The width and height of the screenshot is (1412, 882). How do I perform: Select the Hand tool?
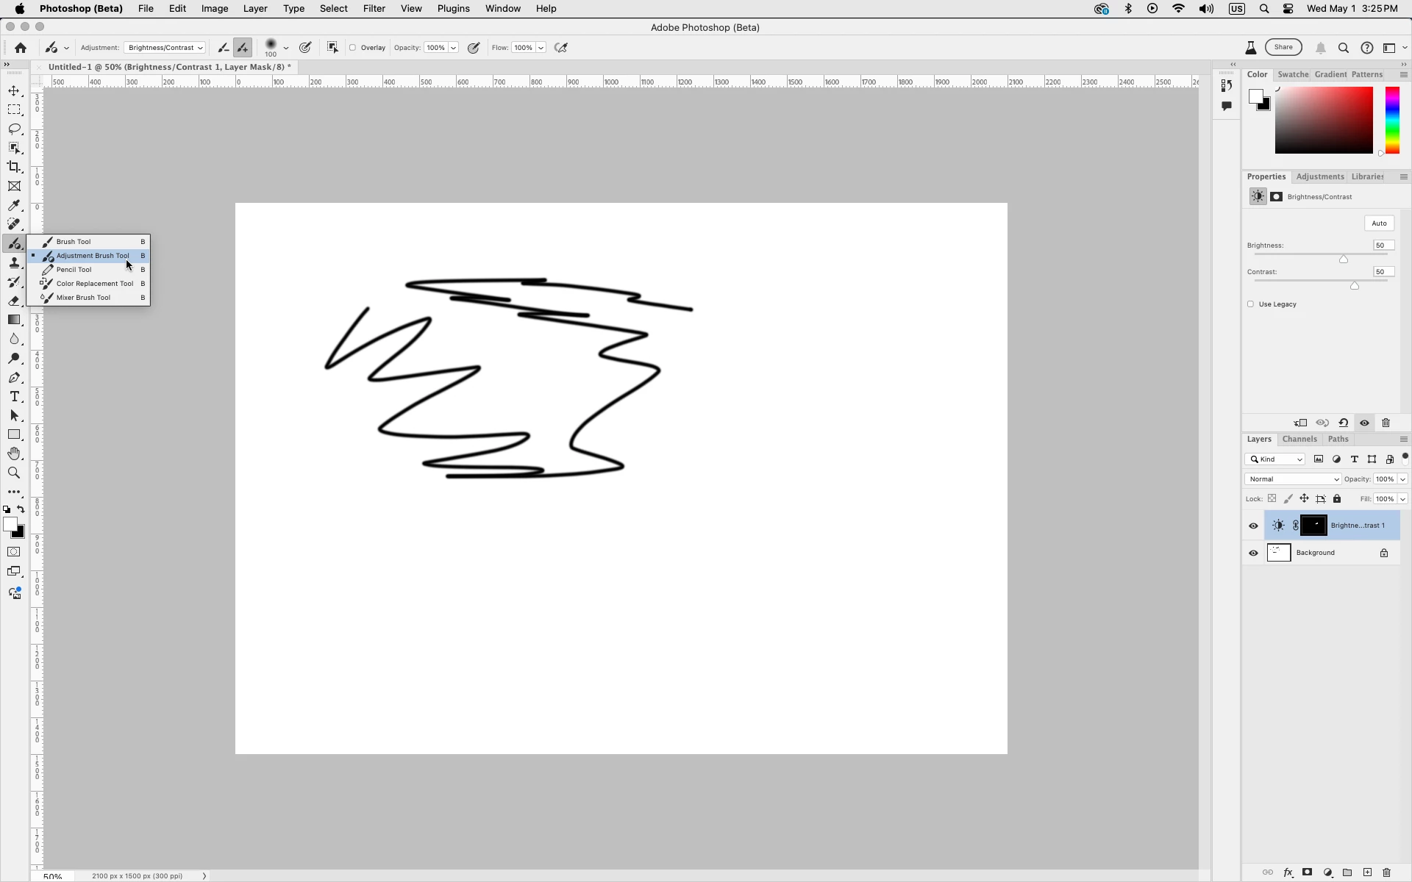pyautogui.click(x=14, y=453)
